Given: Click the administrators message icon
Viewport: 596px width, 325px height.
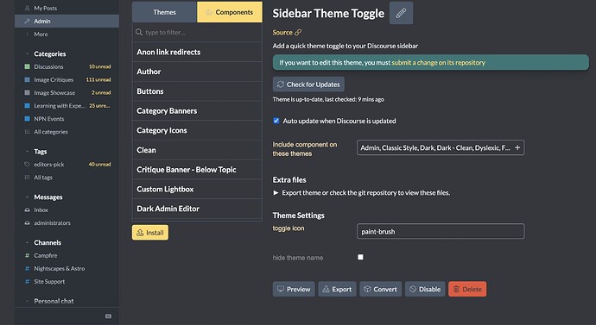Looking at the screenshot, I should click(x=27, y=223).
